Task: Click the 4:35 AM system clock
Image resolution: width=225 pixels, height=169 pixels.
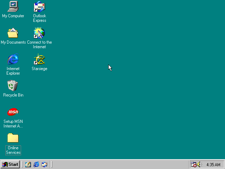Action: (213, 164)
